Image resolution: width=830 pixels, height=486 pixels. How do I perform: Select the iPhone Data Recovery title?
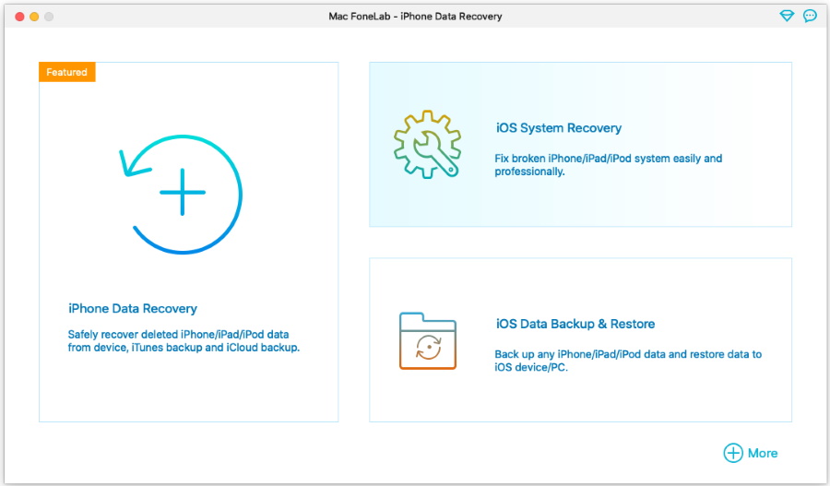(132, 309)
